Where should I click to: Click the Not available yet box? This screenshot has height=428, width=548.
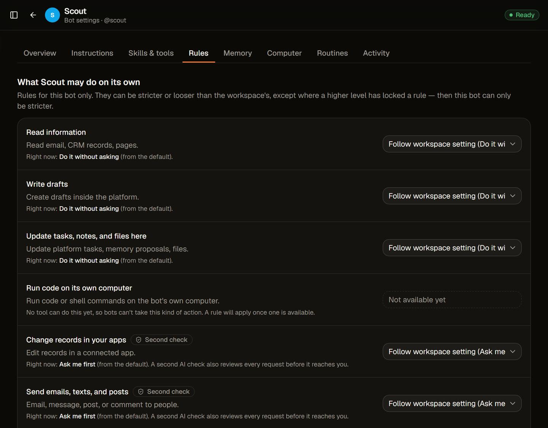click(x=452, y=300)
